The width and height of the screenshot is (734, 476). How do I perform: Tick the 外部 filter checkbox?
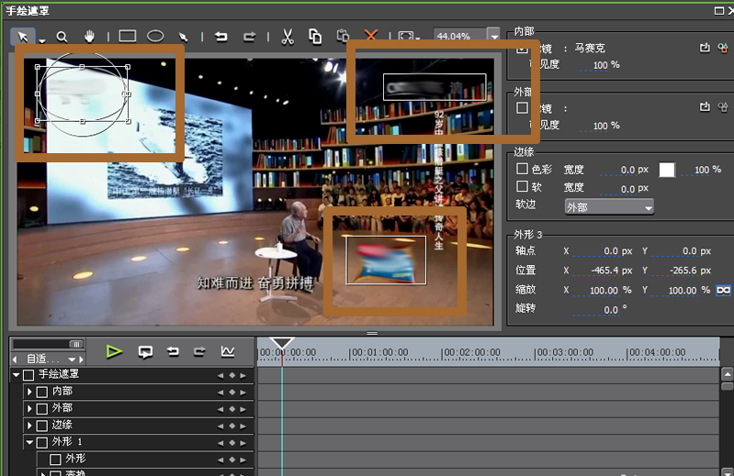[x=523, y=107]
